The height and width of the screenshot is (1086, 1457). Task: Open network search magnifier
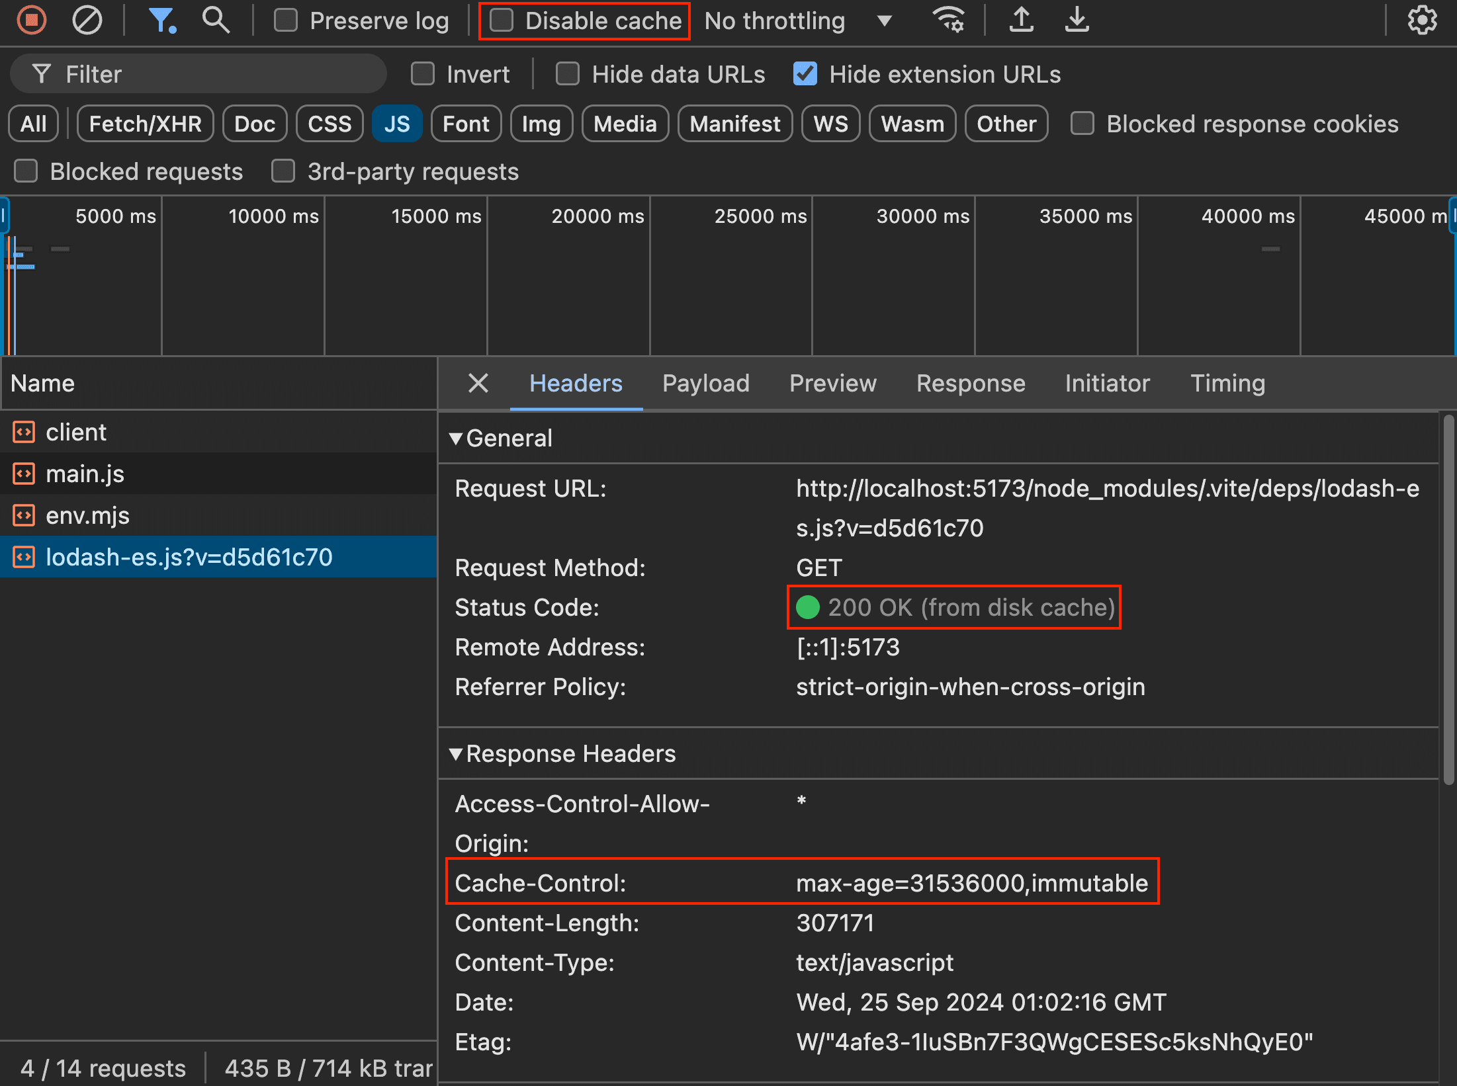coord(216,21)
